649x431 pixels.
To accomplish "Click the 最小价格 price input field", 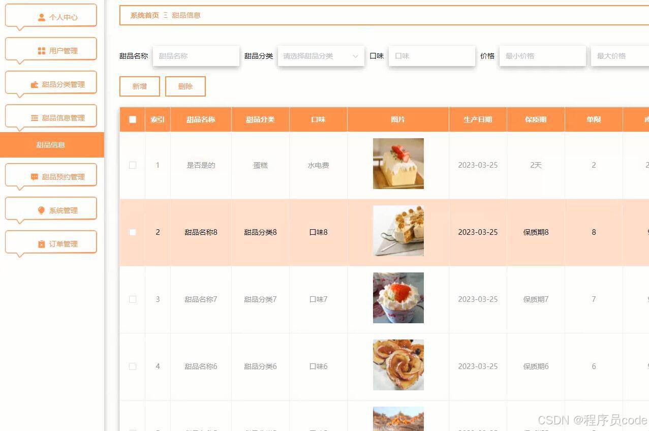I will click(x=542, y=56).
